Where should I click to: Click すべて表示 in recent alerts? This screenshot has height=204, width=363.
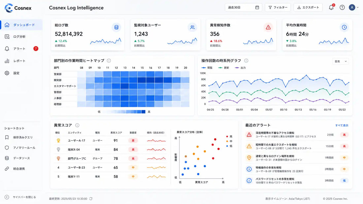[342, 125]
